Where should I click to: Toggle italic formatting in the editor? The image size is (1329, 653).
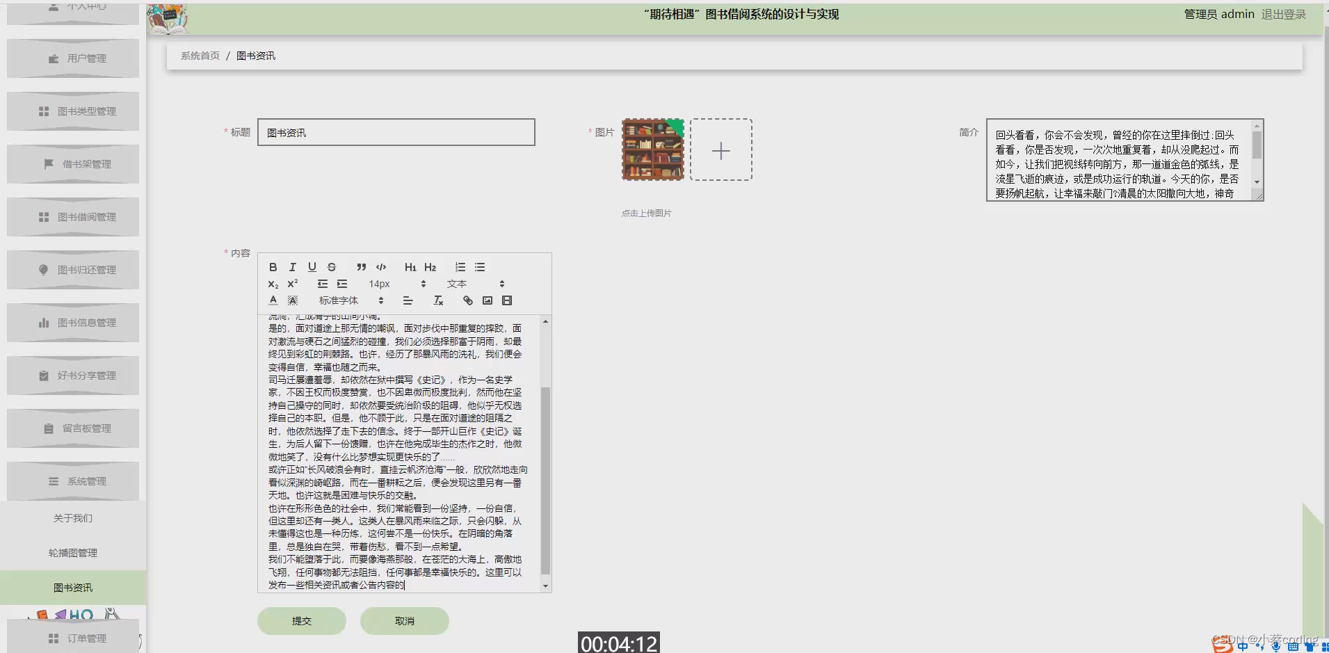tap(293, 266)
